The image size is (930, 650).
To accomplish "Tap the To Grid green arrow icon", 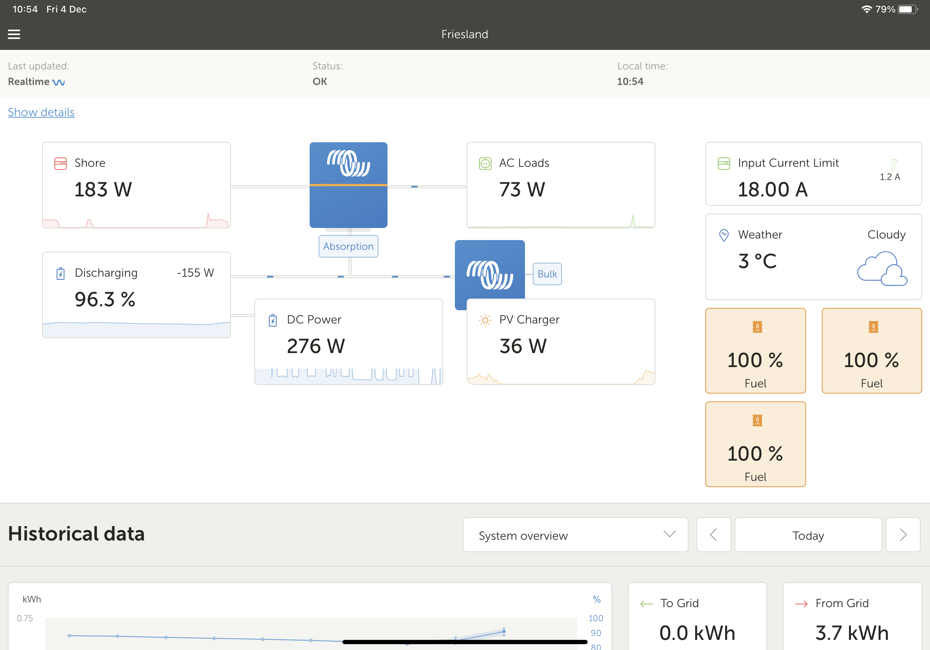I will click(x=646, y=604).
